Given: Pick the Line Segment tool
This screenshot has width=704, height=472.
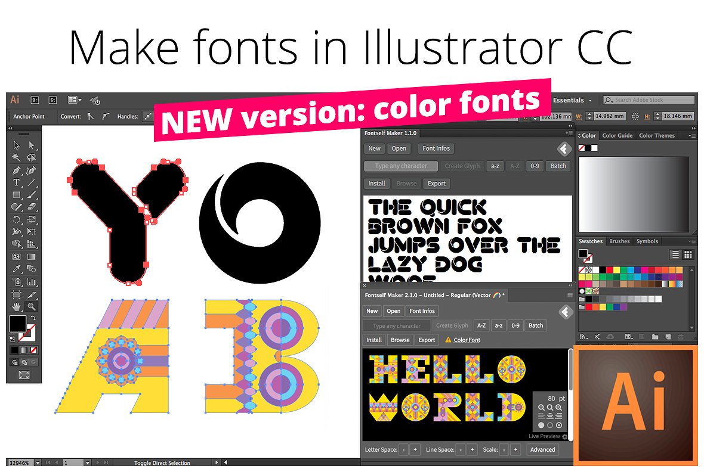Looking at the screenshot, I should point(32,182).
